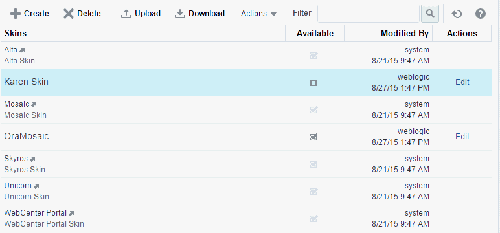Sort by the Skins column header
The width and height of the screenshot is (500, 233).
pyautogui.click(x=143, y=34)
